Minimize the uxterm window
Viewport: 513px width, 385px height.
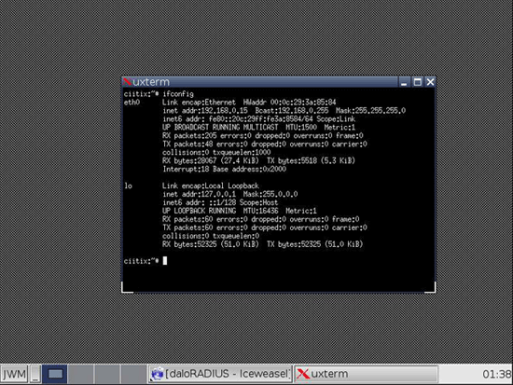pyautogui.click(x=404, y=82)
